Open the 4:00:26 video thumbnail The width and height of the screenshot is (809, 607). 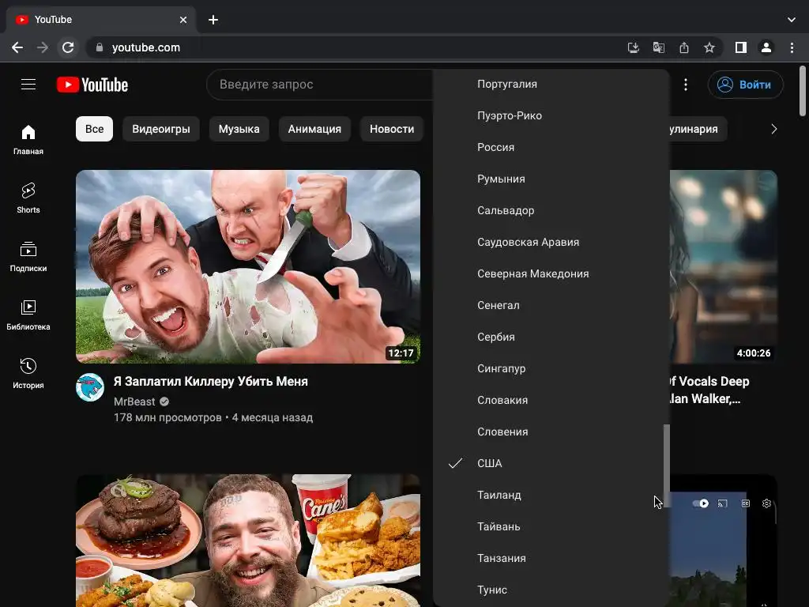pyautogui.click(x=724, y=267)
